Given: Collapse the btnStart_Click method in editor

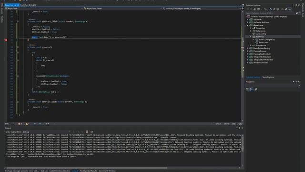Looking at the screenshot, I should pos(18,21).
